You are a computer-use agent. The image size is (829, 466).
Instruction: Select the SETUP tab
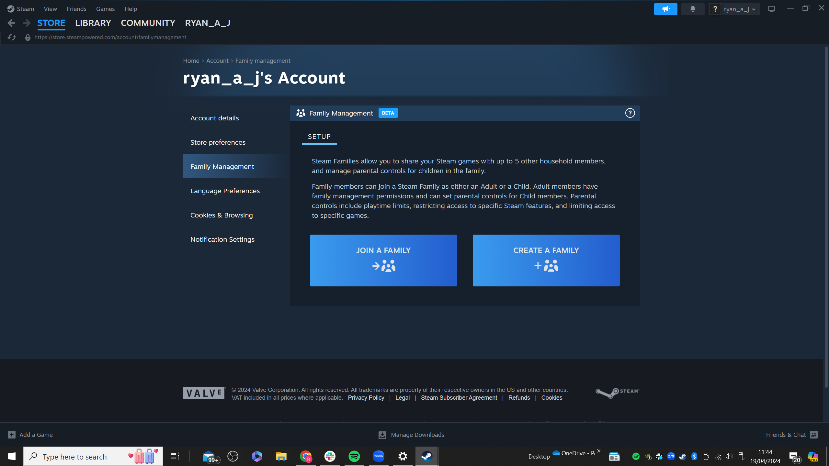(x=319, y=137)
